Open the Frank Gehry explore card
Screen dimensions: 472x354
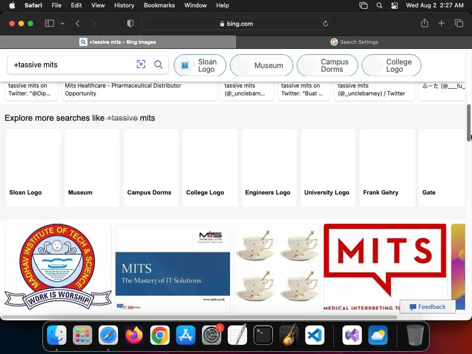click(x=387, y=168)
